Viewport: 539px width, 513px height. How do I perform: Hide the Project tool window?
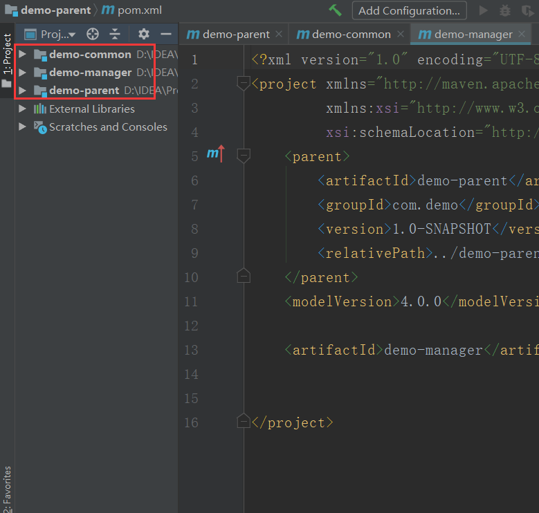[166, 34]
